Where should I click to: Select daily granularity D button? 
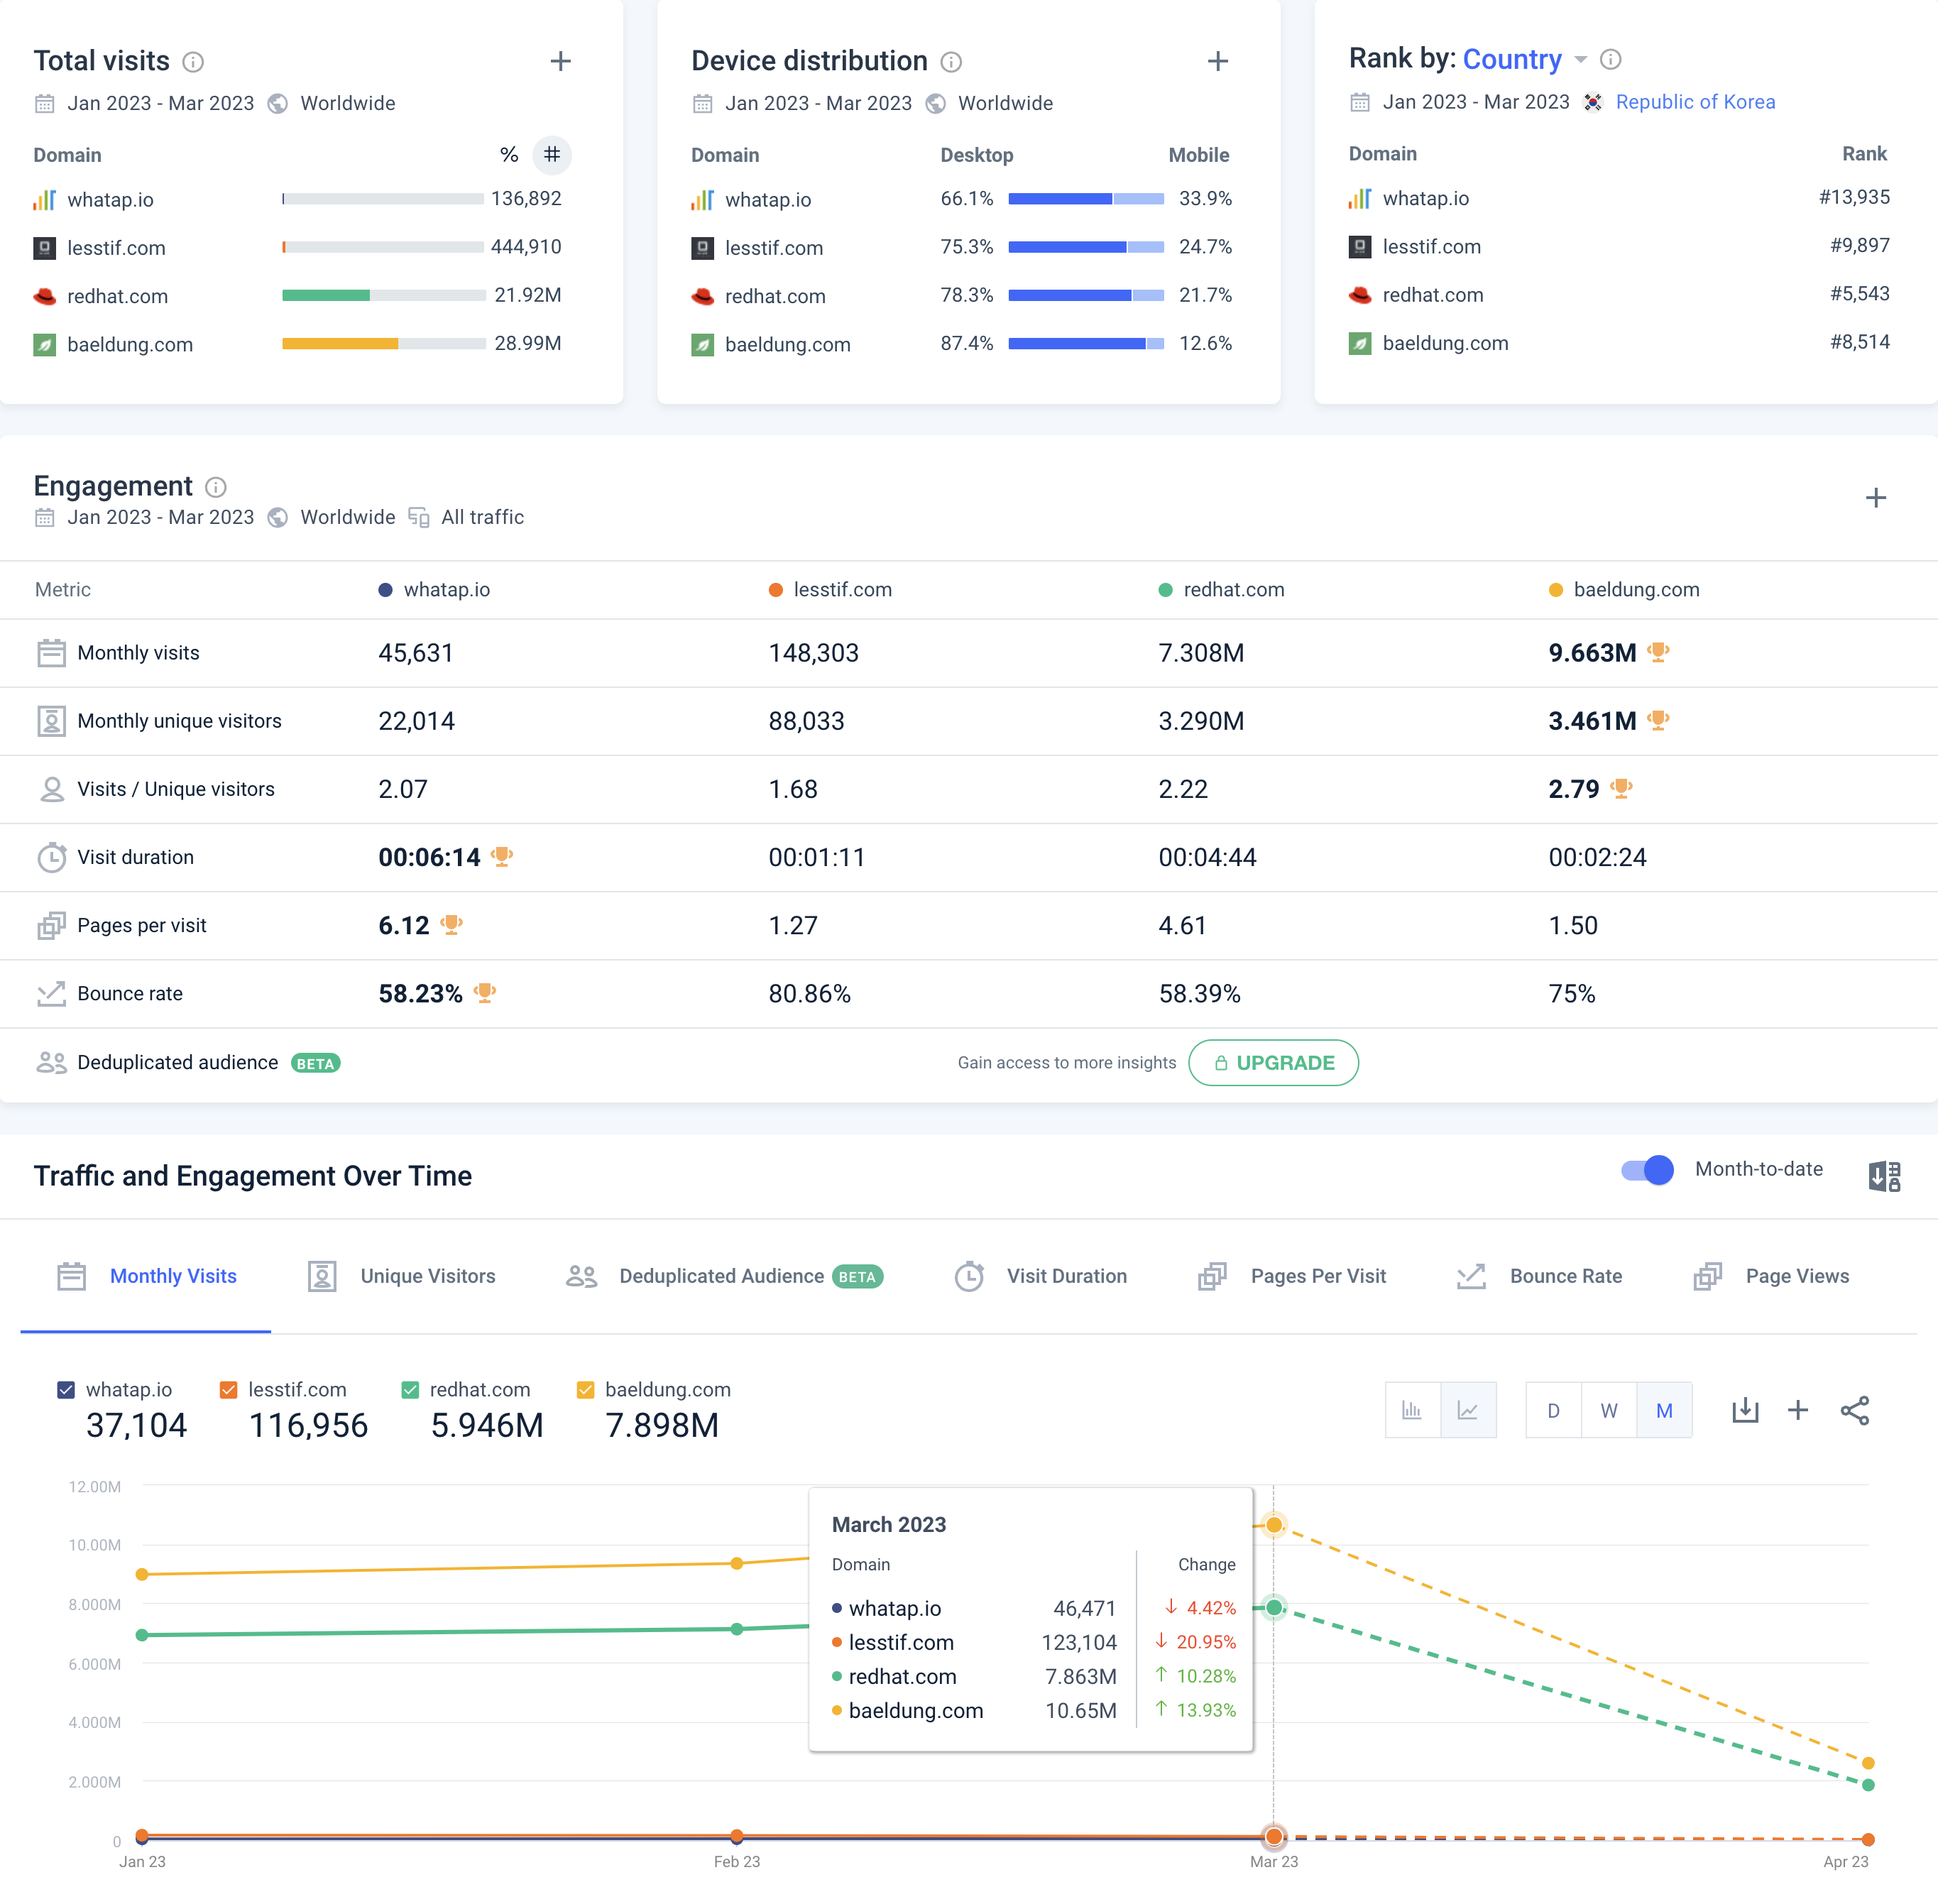point(1553,1410)
